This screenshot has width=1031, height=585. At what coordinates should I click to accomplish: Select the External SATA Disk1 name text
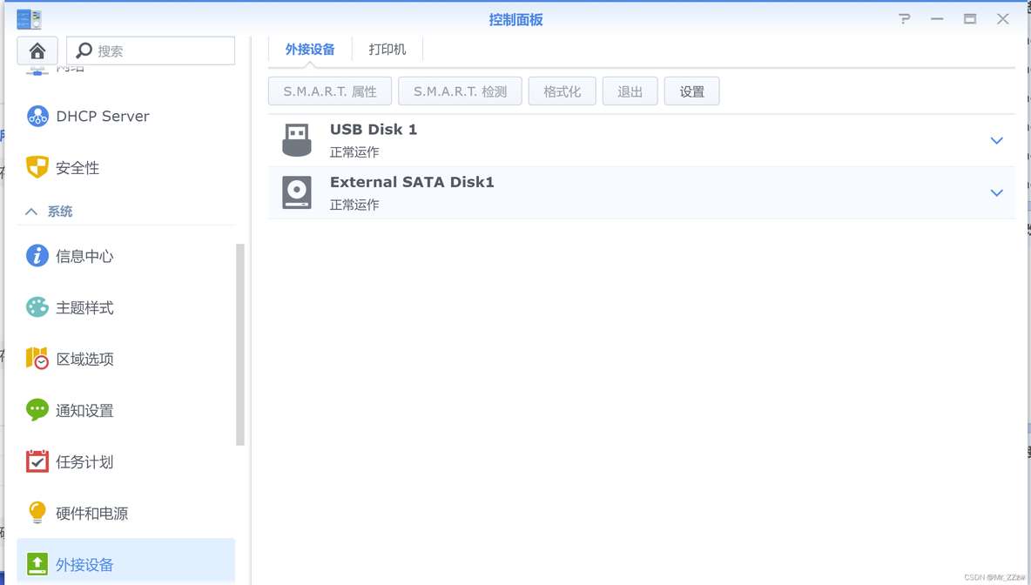pos(412,182)
